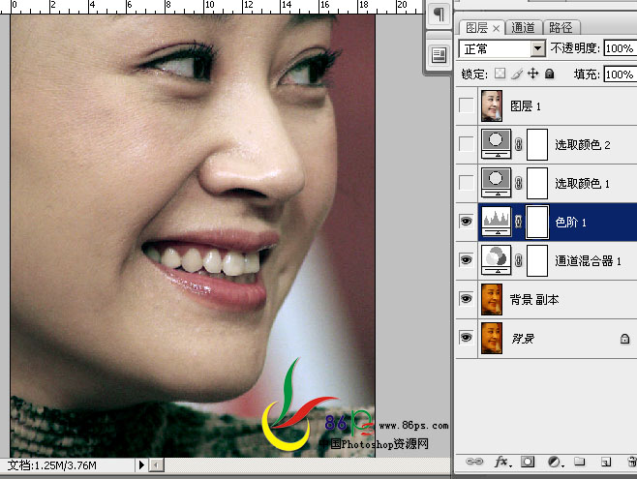Viewport: 637px width, 479px height.
Task: Click the 通道混合器 1 adjustment icon
Action: click(496, 260)
